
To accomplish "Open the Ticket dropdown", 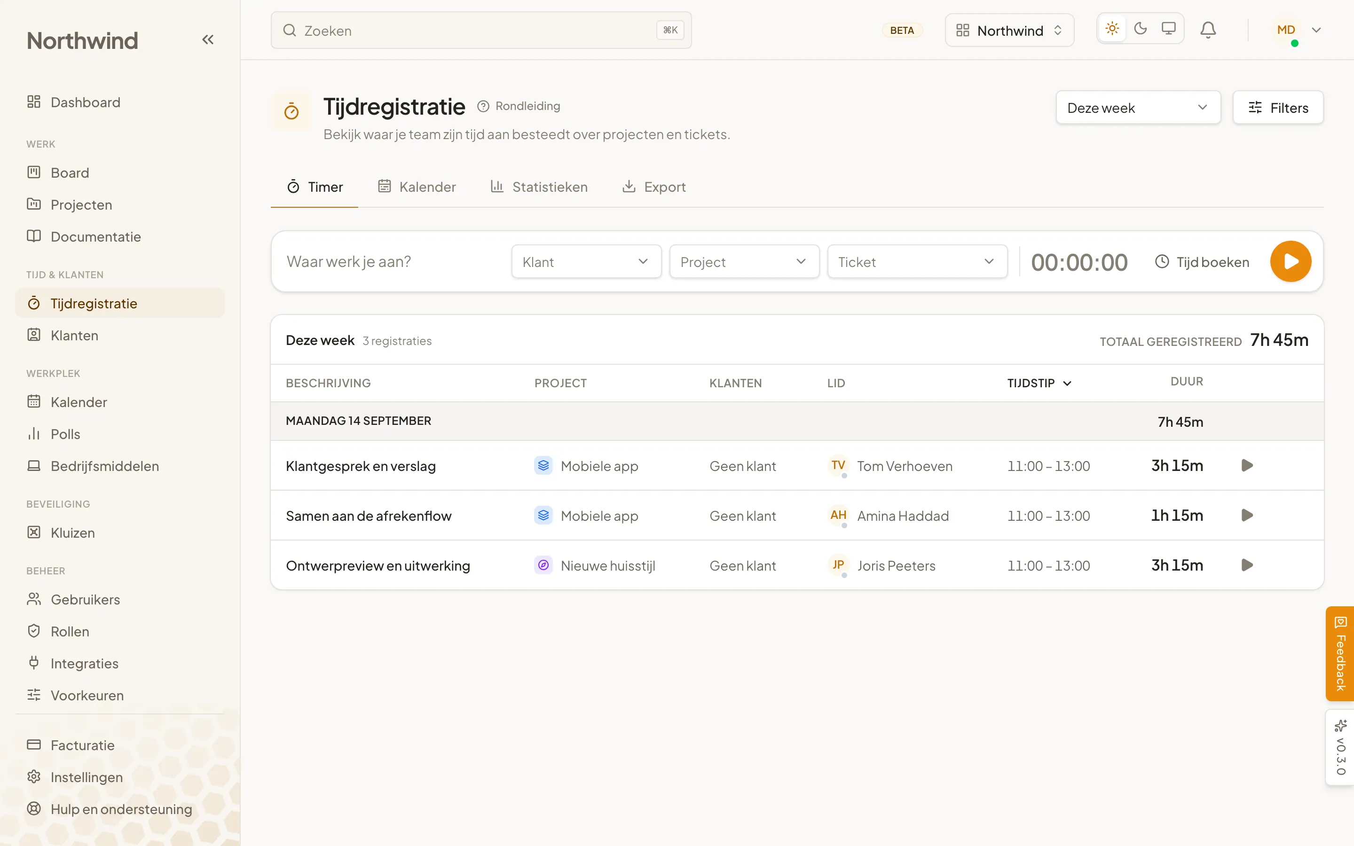I will click(917, 262).
